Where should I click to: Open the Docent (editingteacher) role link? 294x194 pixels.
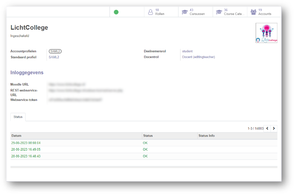(198, 57)
